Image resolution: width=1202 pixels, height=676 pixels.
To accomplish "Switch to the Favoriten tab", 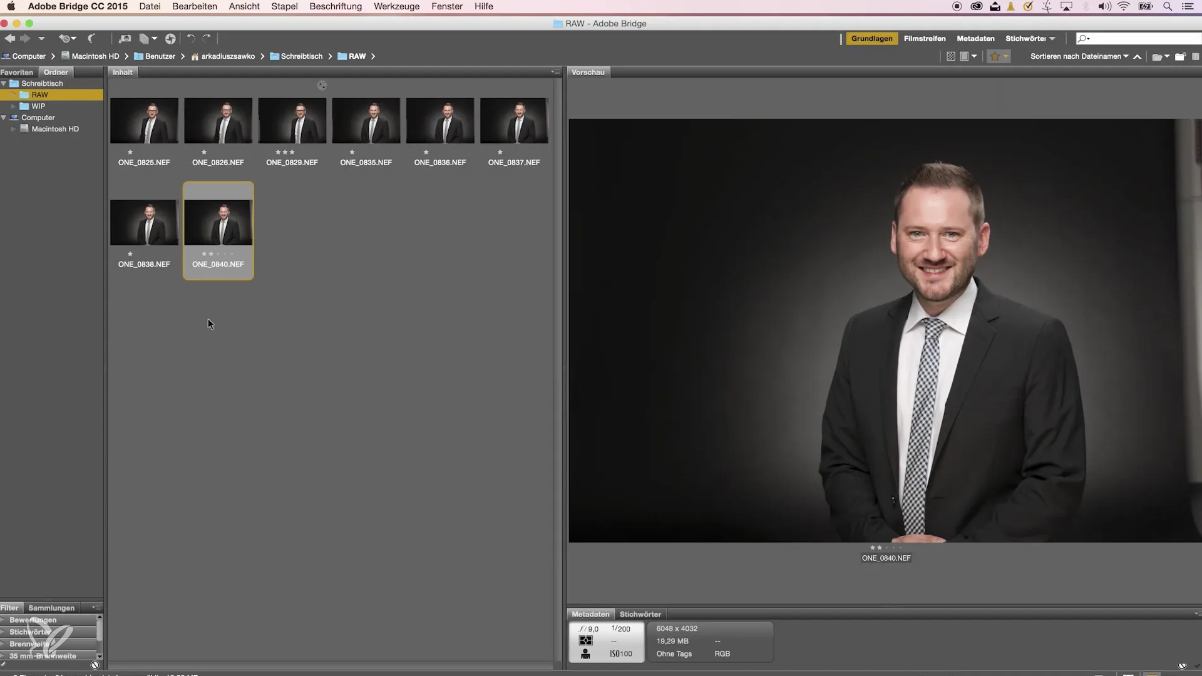I will 17,73.
